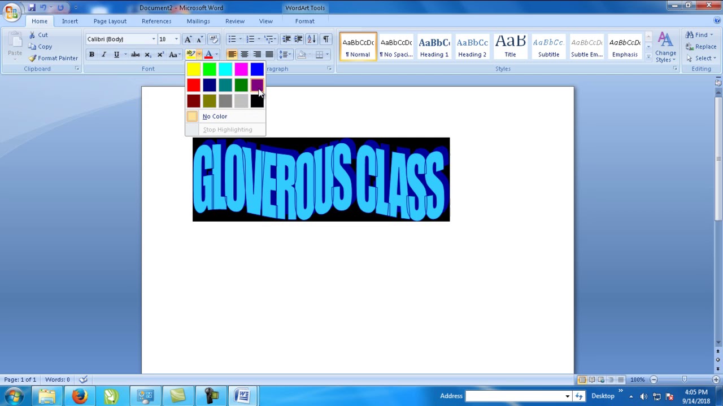This screenshot has width=723, height=406.
Task: Pick pink highlight color
Action: 241,69
